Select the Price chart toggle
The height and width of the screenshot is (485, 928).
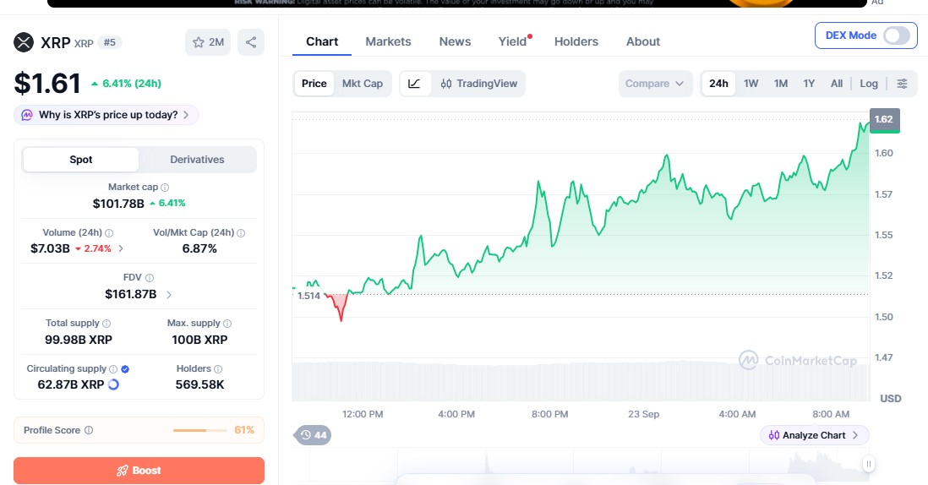pyautogui.click(x=314, y=84)
